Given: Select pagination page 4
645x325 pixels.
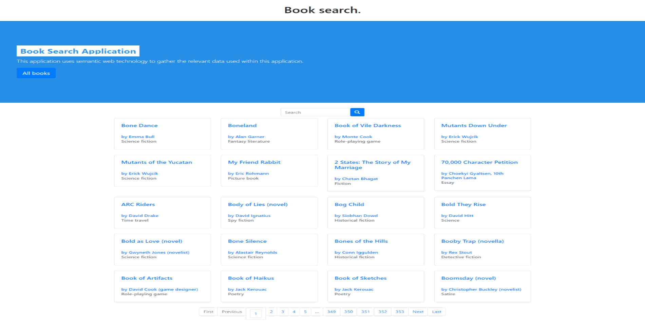Looking at the screenshot, I should 294,312.
